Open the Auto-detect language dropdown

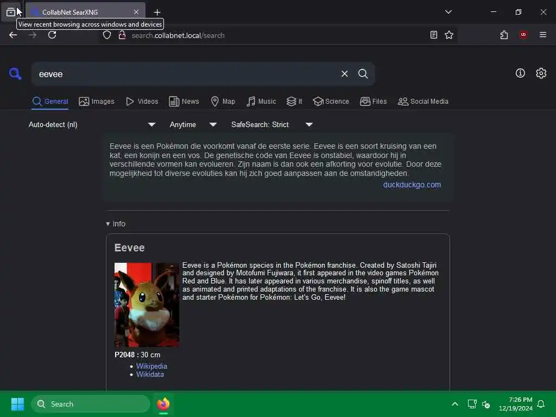coord(92,124)
